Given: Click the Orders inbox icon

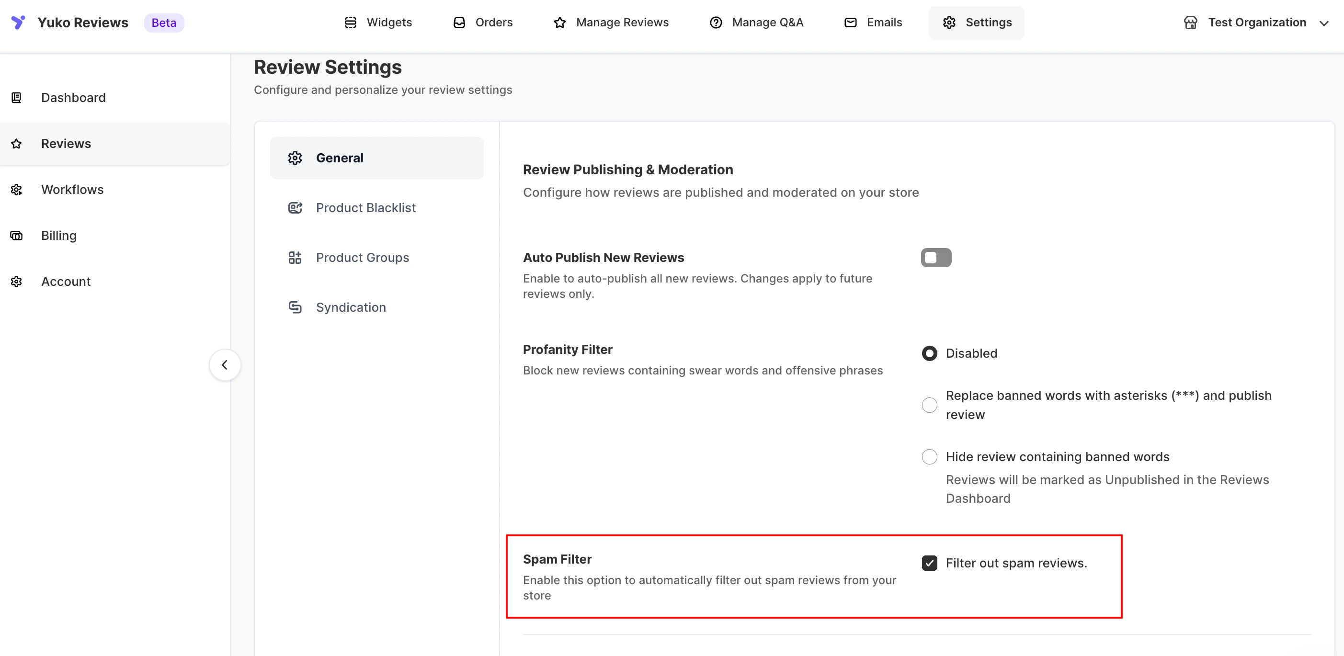Looking at the screenshot, I should click(x=459, y=23).
